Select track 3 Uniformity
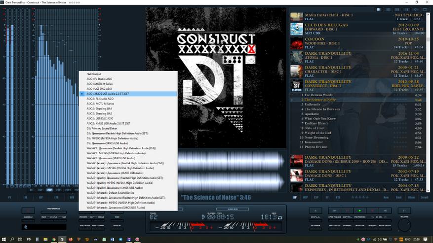Viewport: 433px width, 243px height. [x=358, y=104]
